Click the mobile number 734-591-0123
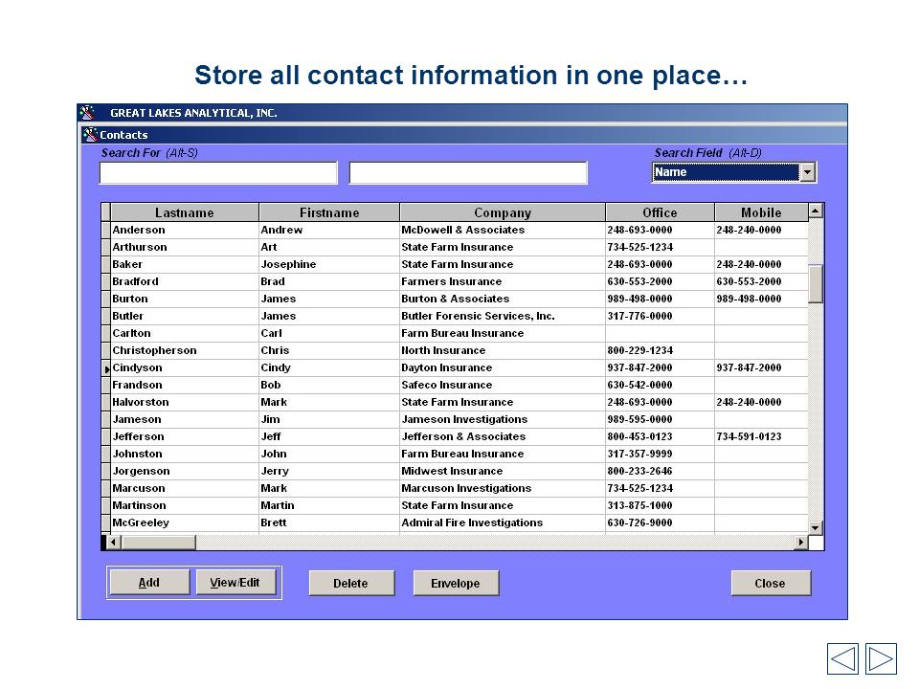Screen dimensions: 919x689 click(761, 436)
